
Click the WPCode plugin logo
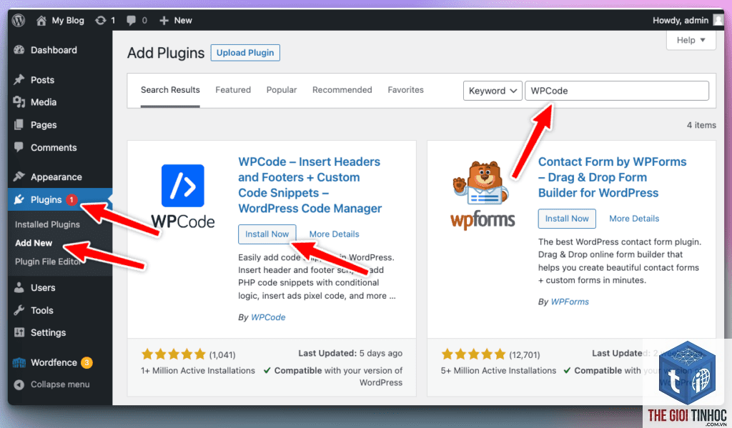point(182,196)
